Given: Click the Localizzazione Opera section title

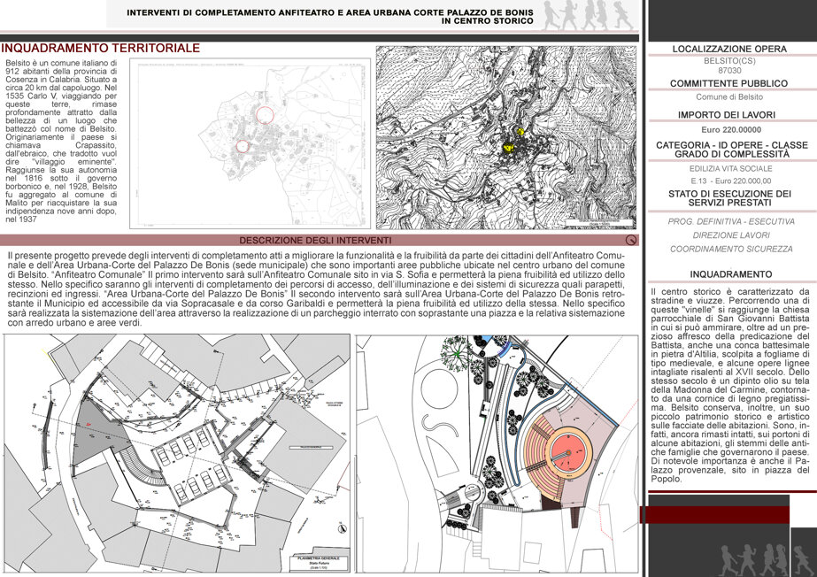Looking at the screenshot, I should pyautogui.click(x=729, y=49).
